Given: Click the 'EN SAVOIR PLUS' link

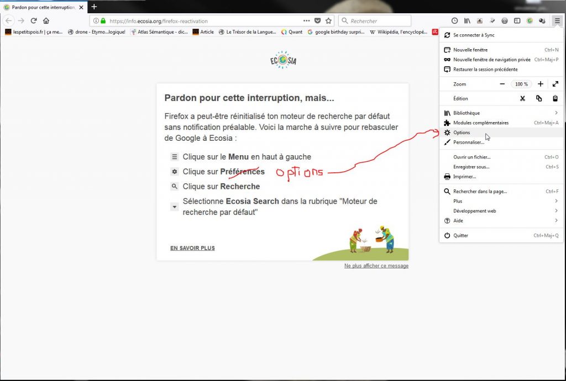Looking at the screenshot, I should [192, 248].
